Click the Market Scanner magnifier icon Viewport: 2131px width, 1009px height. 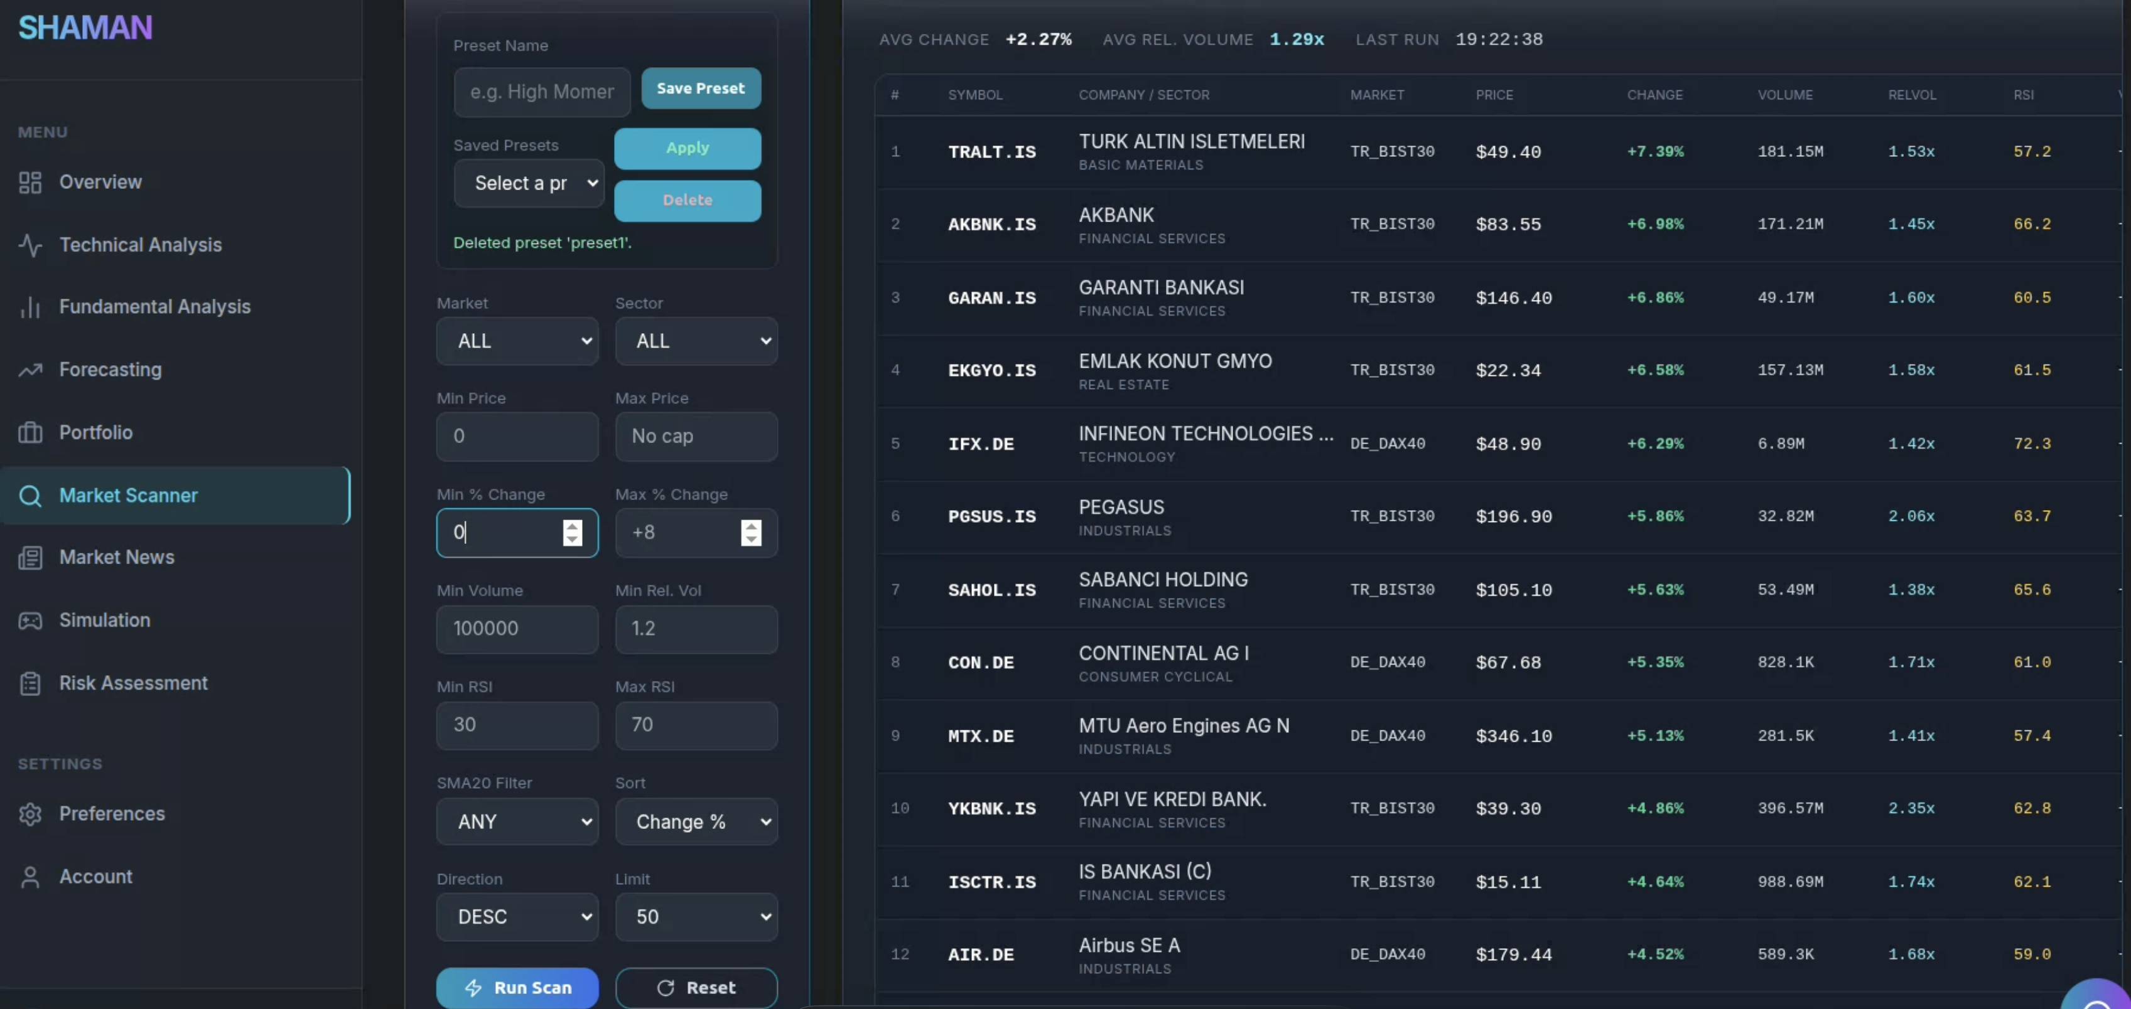click(x=30, y=496)
